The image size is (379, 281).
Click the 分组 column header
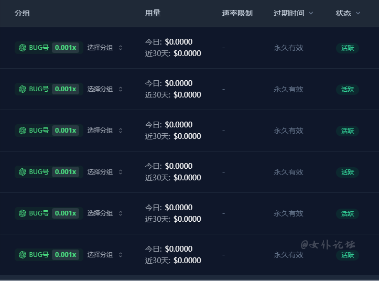click(x=22, y=13)
